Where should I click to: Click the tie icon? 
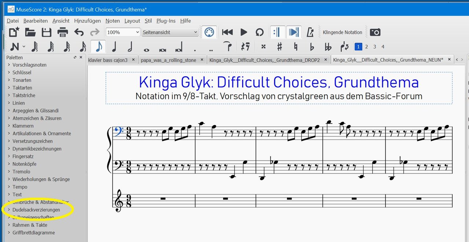228,47
